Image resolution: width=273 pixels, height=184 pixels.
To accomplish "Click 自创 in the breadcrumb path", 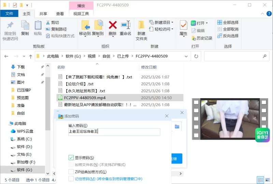I will pos(106,56).
